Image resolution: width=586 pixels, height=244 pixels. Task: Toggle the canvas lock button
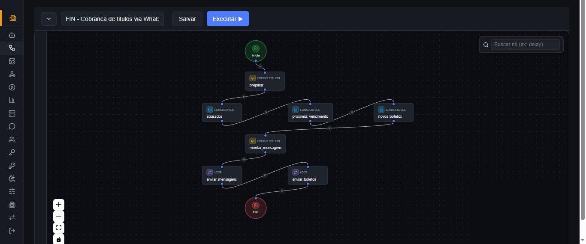[59, 239]
